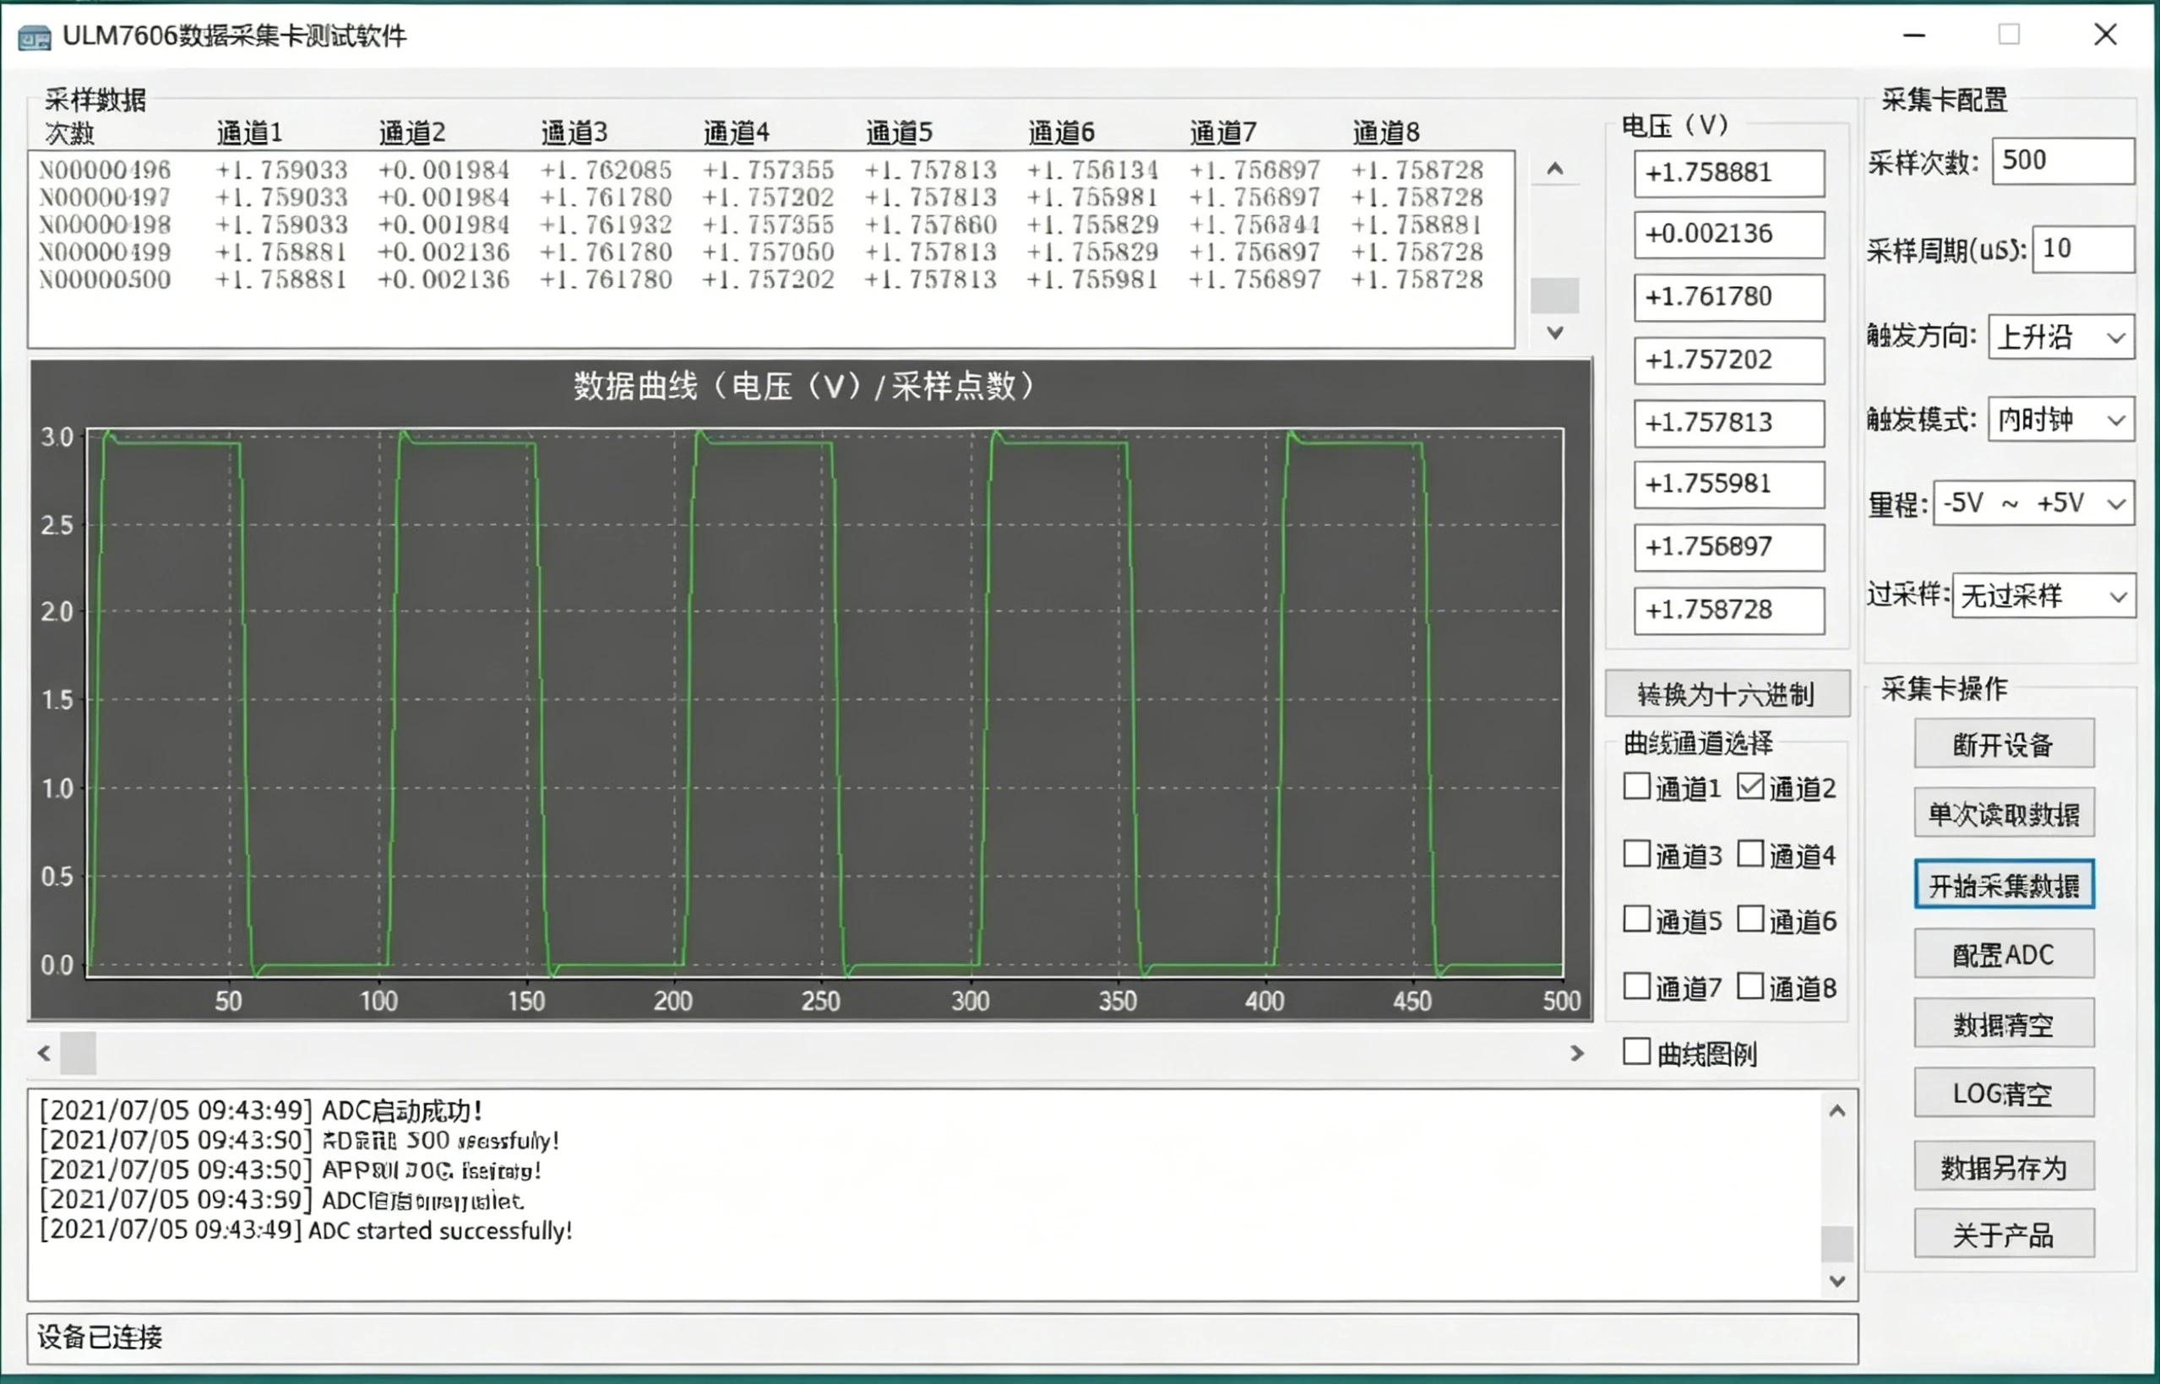Click the ULM7606 app icon in title bar

coord(34,38)
